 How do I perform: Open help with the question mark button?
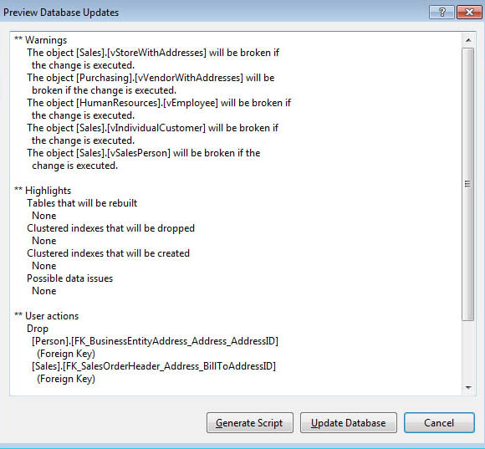(x=442, y=13)
